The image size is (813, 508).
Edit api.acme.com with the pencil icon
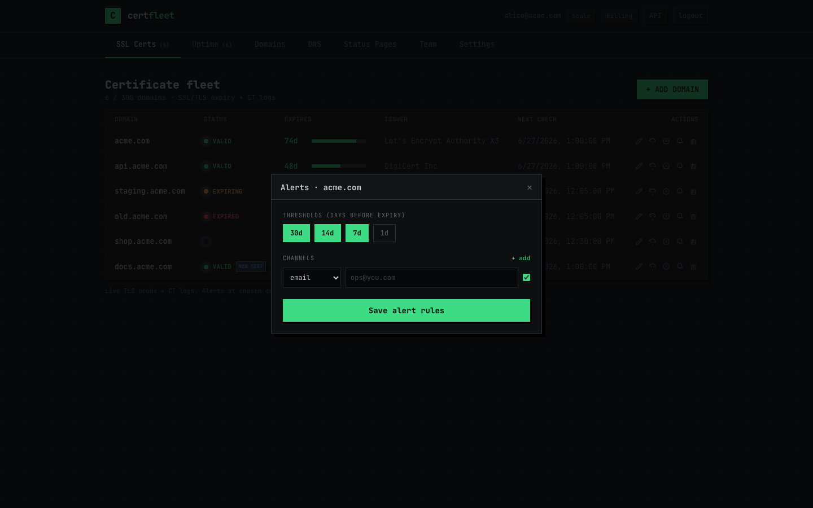639,166
